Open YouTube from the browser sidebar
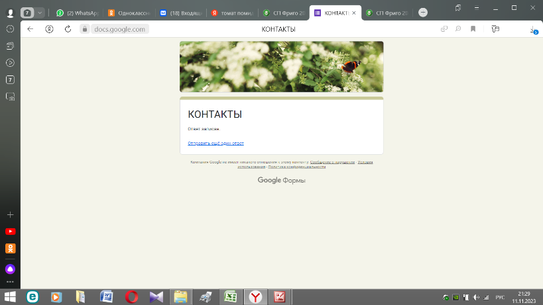 (x=10, y=232)
